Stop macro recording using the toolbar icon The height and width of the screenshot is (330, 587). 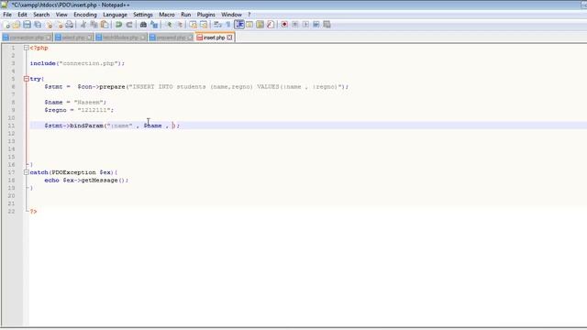click(x=295, y=25)
